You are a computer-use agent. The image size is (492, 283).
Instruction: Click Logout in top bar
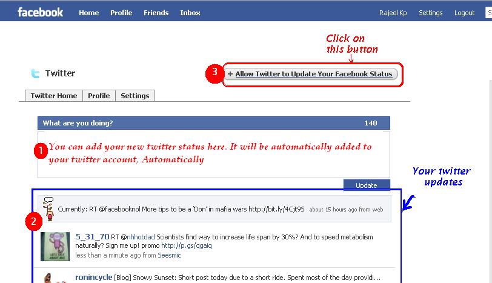click(x=464, y=13)
